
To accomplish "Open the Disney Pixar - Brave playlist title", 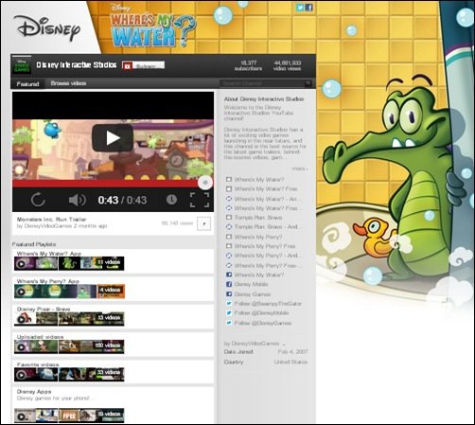I will coord(44,310).
